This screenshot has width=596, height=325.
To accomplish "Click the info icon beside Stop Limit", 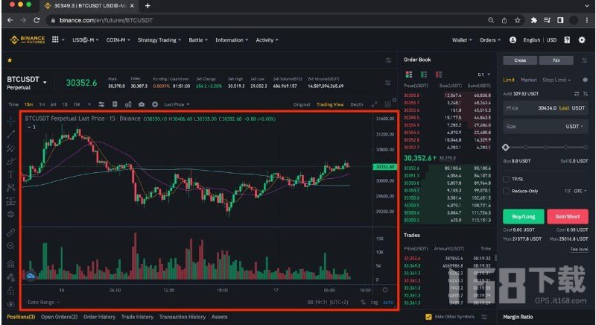I will [586, 80].
